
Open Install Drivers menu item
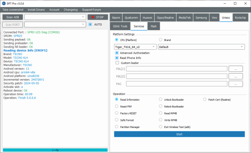(x=36, y=10)
